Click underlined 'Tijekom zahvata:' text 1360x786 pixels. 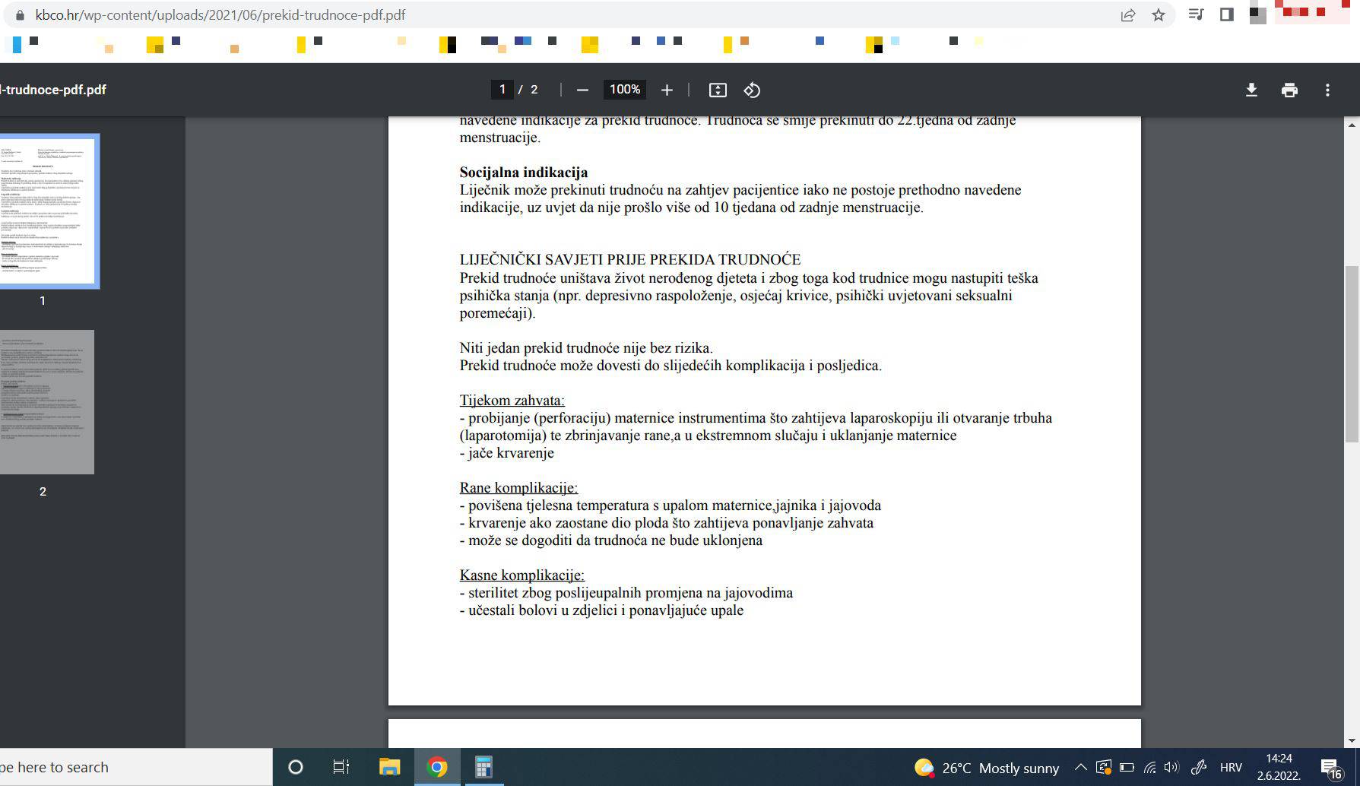point(512,401)
